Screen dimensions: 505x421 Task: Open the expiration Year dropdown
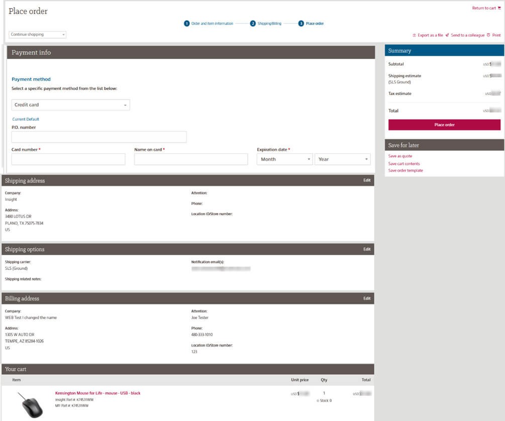(342, 159)
